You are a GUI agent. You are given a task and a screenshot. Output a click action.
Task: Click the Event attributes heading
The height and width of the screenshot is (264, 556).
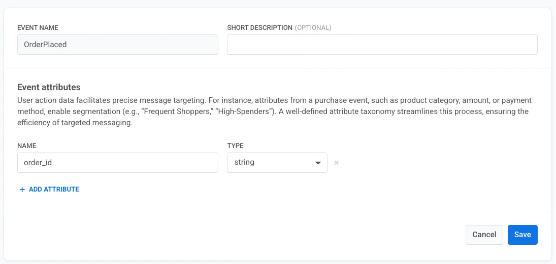point(49,87)
